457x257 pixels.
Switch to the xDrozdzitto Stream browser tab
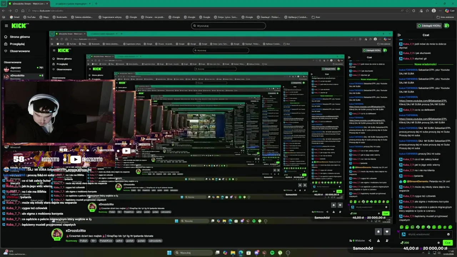click(x=29, y=4)
